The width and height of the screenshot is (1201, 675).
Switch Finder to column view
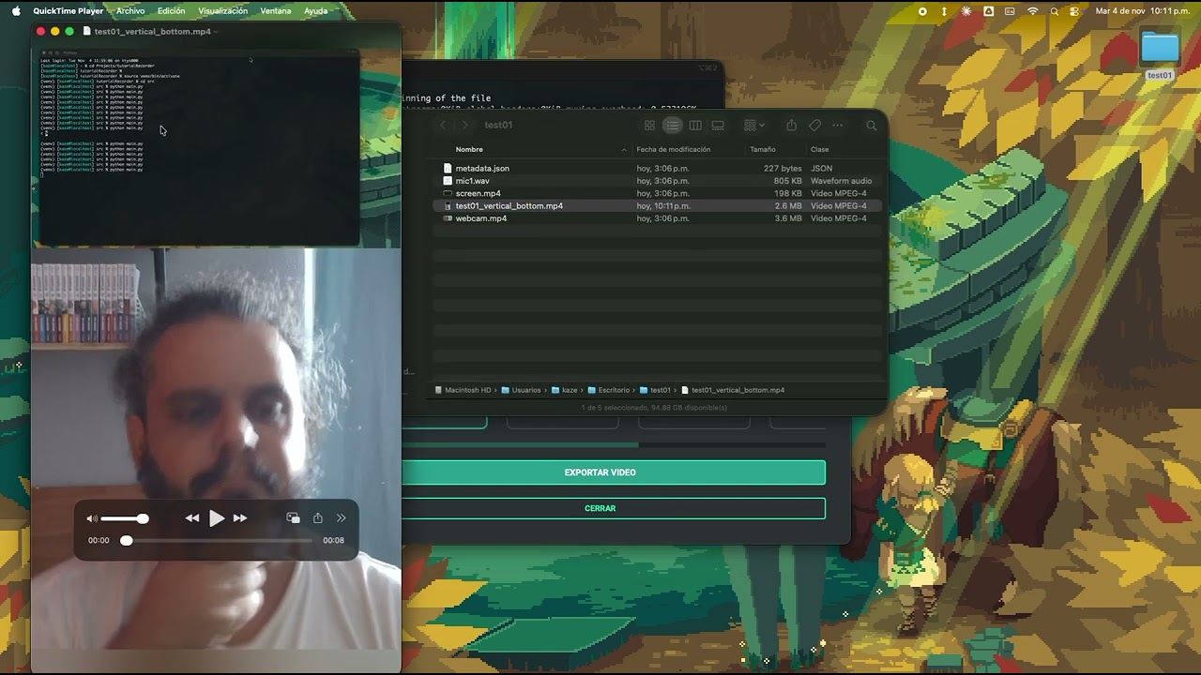(x=695, y=125)
